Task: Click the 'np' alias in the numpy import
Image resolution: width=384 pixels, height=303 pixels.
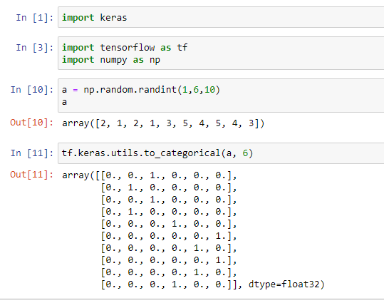Action: pos(155,61)
